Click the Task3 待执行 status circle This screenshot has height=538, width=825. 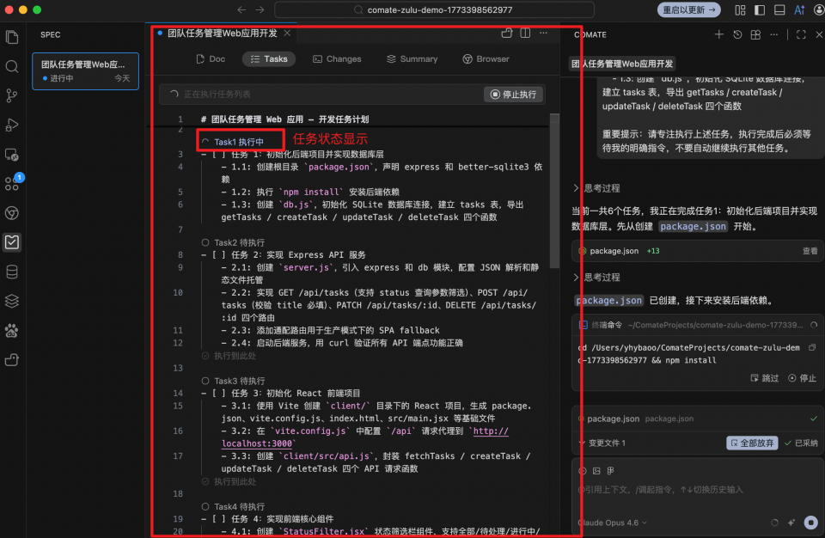[x=205, y=381]
